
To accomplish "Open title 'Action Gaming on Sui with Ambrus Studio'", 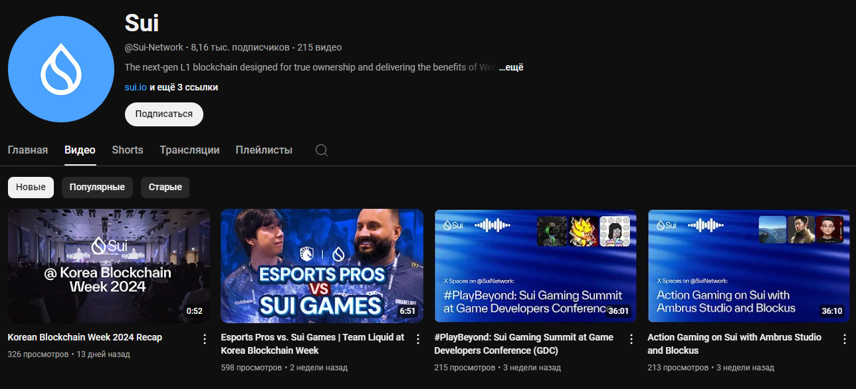I will pyautogui.click(x=734, y=344).
